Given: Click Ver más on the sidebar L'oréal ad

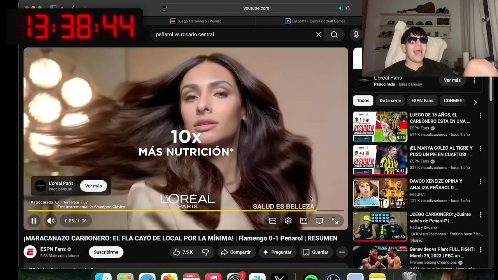Looking at the screenshot, I should click(452, 80).
